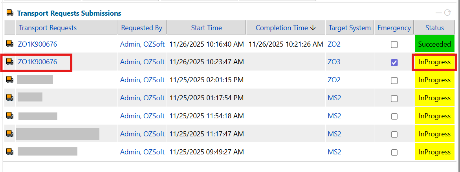Collapse the panel with the minimize dash
This screenshot has width=460, height=172.
click(x=439, y=13)
